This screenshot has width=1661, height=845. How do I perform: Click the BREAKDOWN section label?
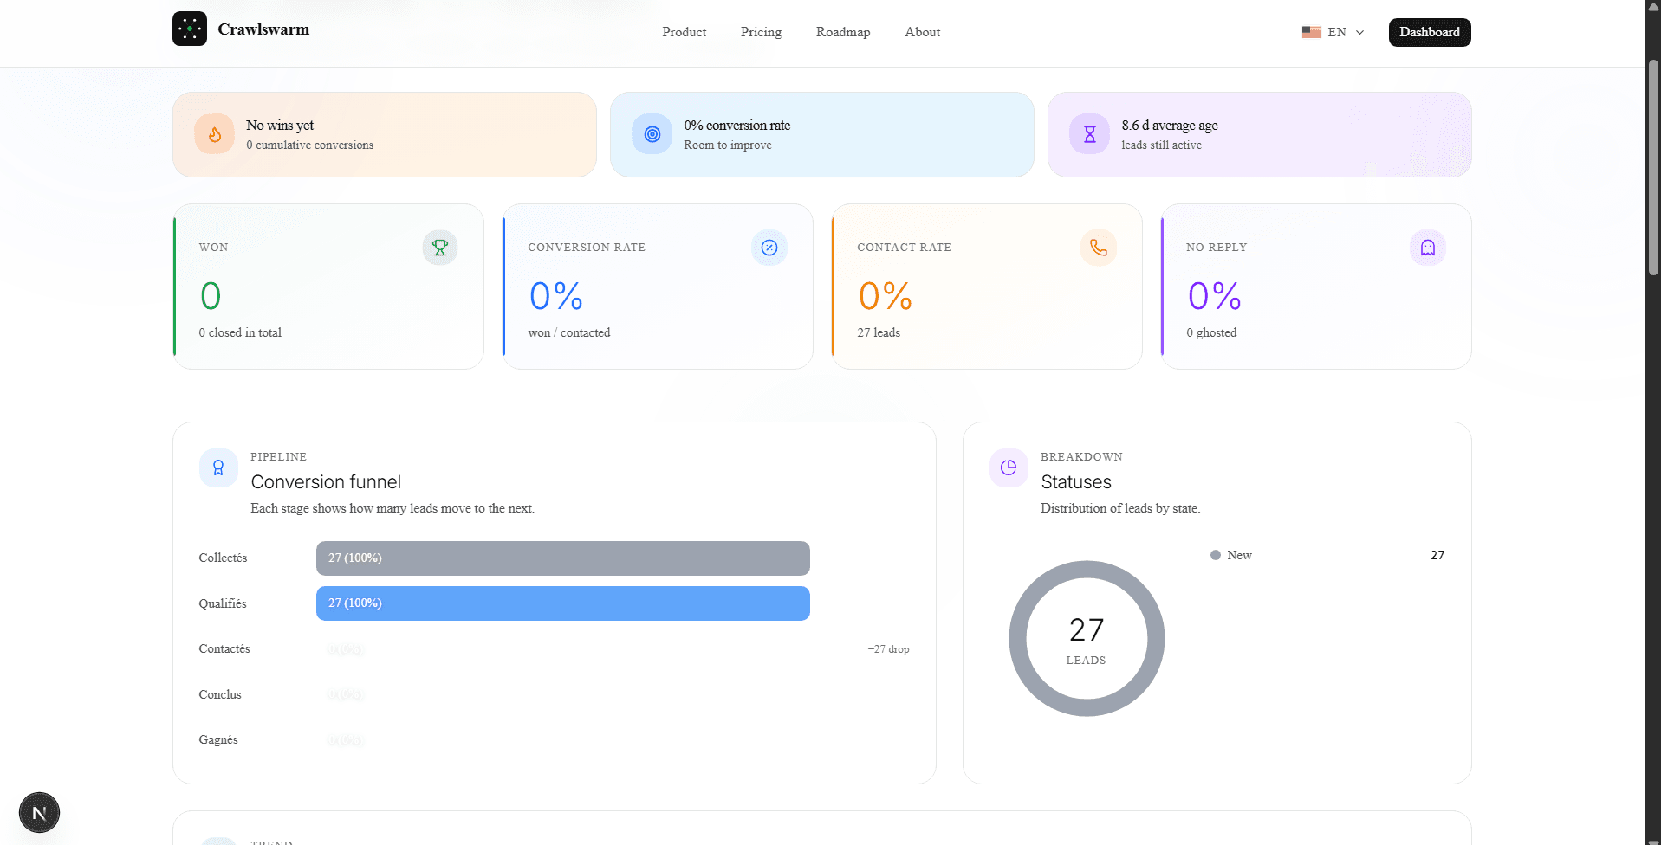point(1081,456)
